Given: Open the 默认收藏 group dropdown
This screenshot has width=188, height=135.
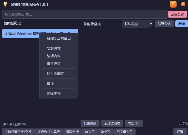Looking at the screenshot, I should pyautogui.click(x=137, y=24).
